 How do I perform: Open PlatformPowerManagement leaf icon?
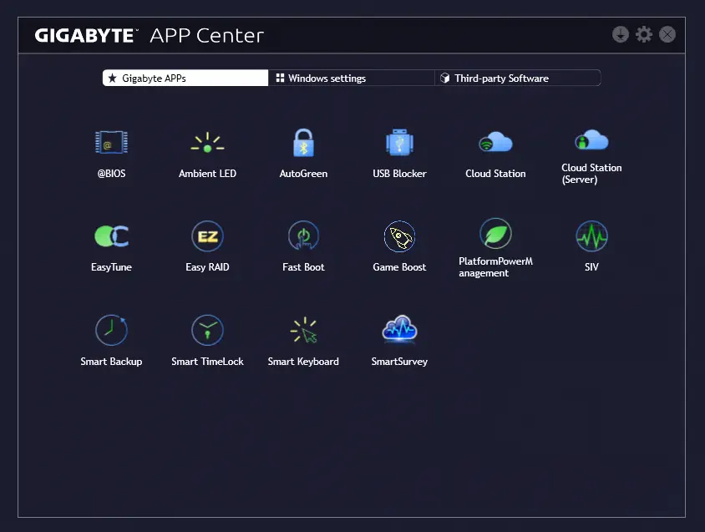pyautogui.click(x=495, y=233)
